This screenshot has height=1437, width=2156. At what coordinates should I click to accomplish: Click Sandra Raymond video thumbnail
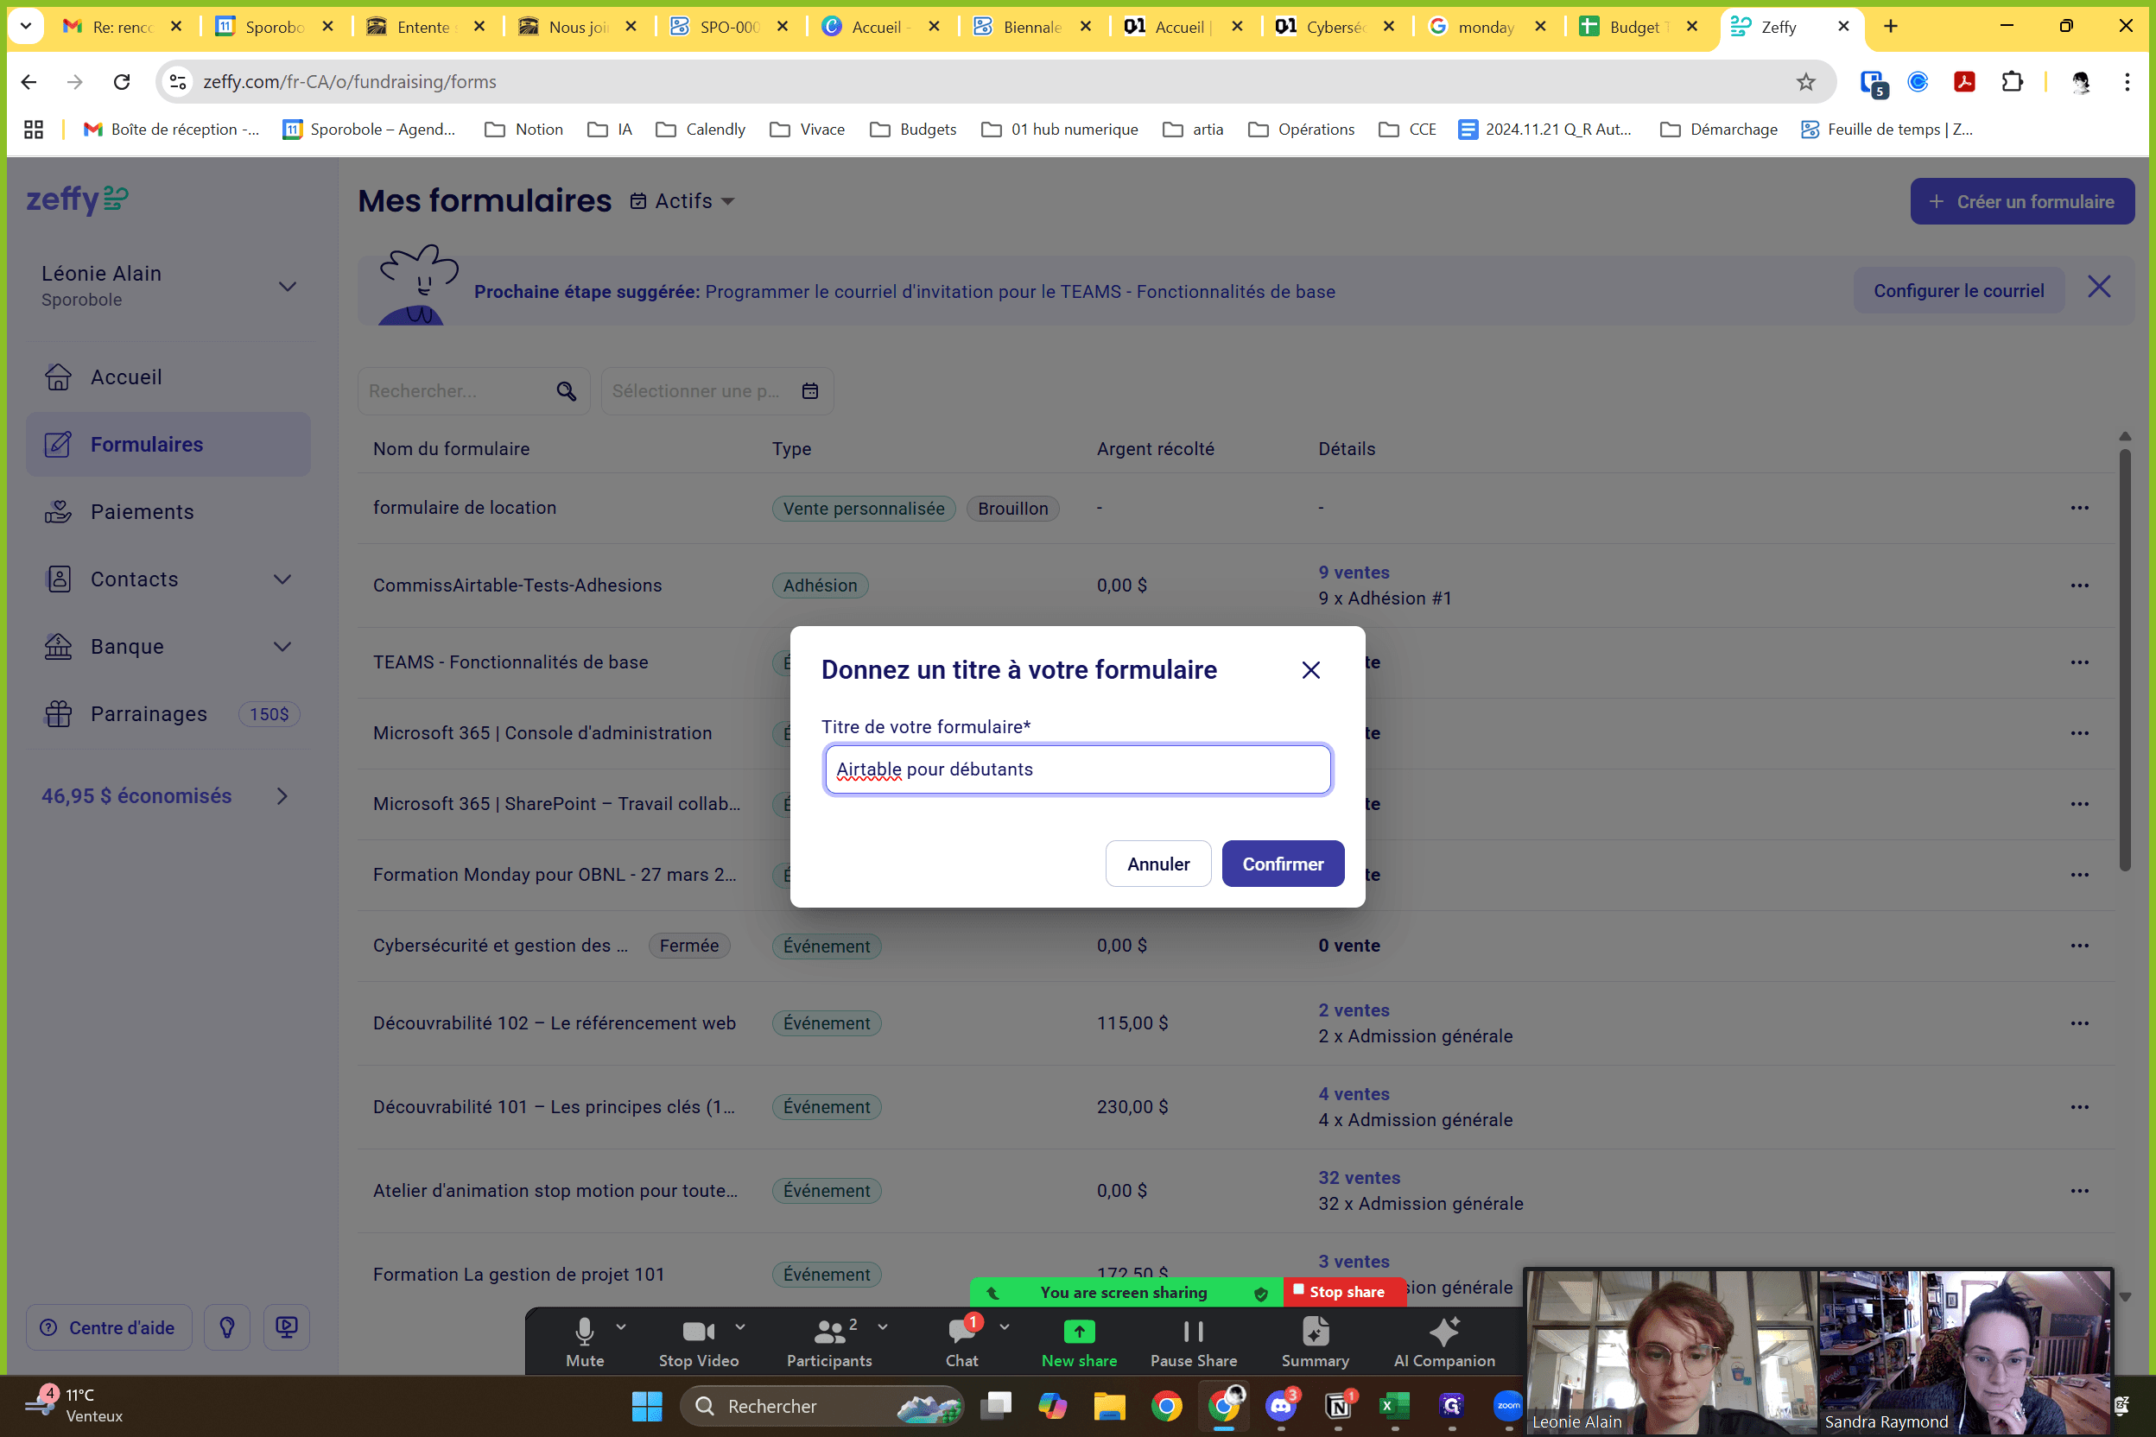pos(1965,1351)
